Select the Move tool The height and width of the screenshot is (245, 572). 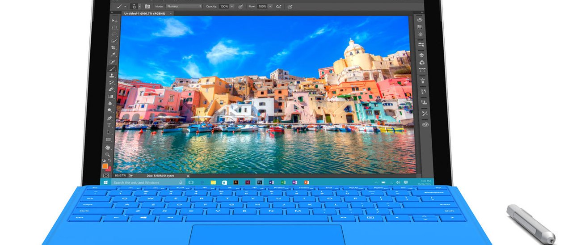click(114, 21)
